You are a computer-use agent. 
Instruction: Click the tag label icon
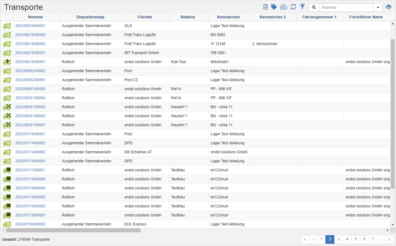pyautogui.click(x=274, y=7)
